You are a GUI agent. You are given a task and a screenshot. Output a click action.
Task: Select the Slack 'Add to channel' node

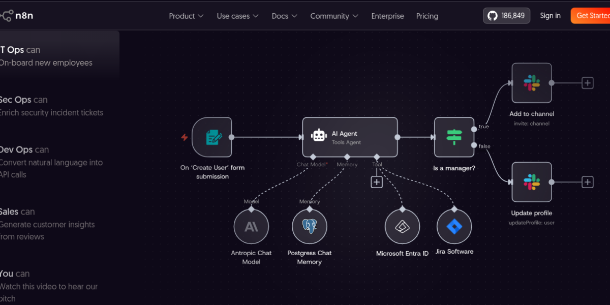click(x=532, y=83)
